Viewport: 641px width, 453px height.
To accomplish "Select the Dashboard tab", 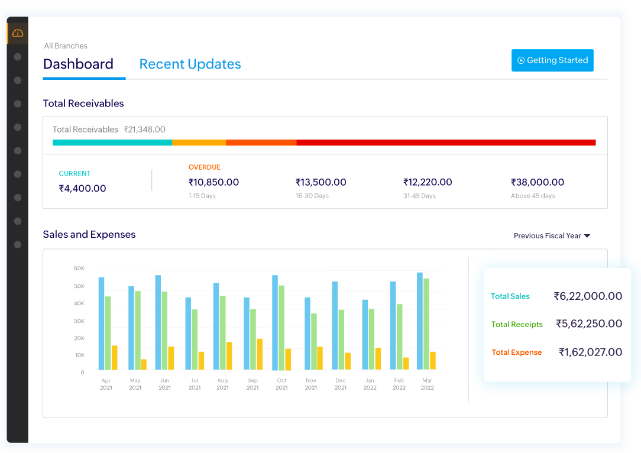I will [x=78, y=64].
